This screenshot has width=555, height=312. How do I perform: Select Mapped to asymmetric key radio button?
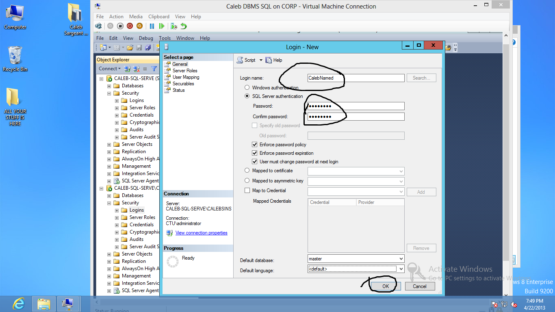tap(247, 181)
